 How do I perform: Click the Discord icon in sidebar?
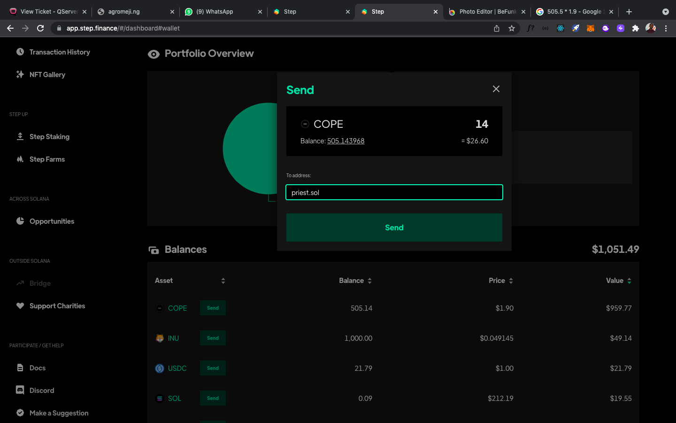(20, 390)
